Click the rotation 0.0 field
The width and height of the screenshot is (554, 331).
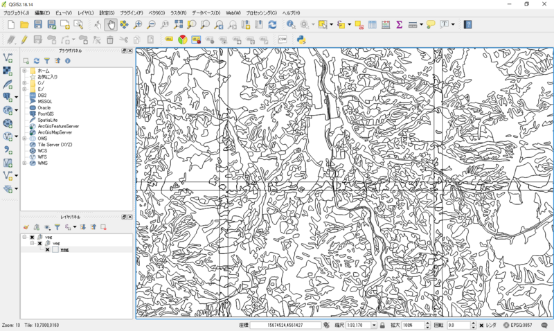[x=458, y=325]
